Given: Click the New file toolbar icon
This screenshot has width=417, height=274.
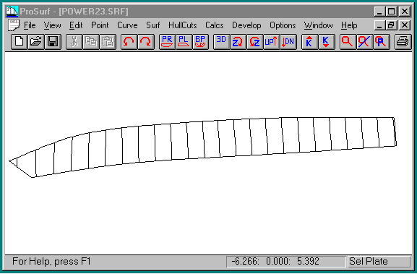Looking at the screenshot, I should [x=19, y=42].
